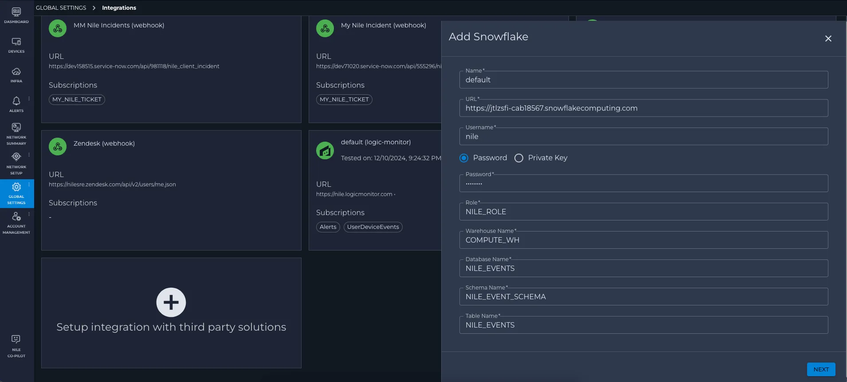Click the Role field with NILE_ROLE
This screenshot has height=382, width=847.
click(x=643, y=212)
